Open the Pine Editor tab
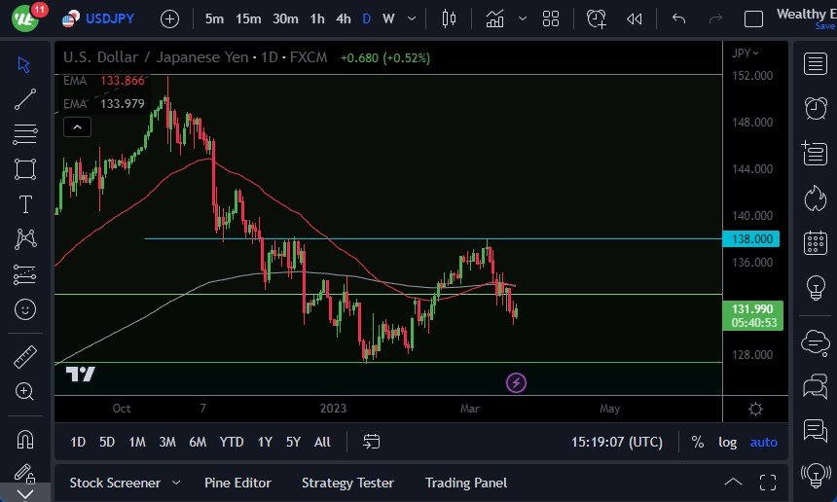This screenshot has width=837, height=502. point(237,483)
